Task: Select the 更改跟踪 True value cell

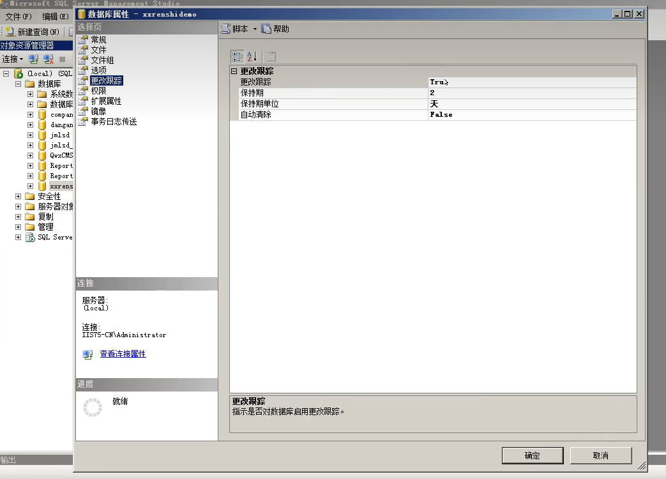Action: 532,82
